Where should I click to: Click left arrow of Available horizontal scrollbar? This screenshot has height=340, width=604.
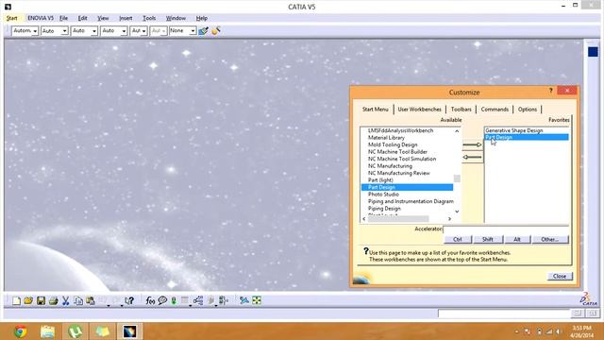364,219
